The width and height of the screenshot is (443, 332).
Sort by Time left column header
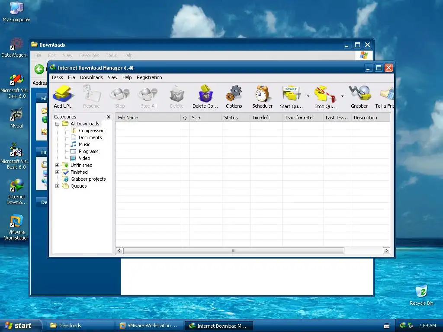coord(266,118)
